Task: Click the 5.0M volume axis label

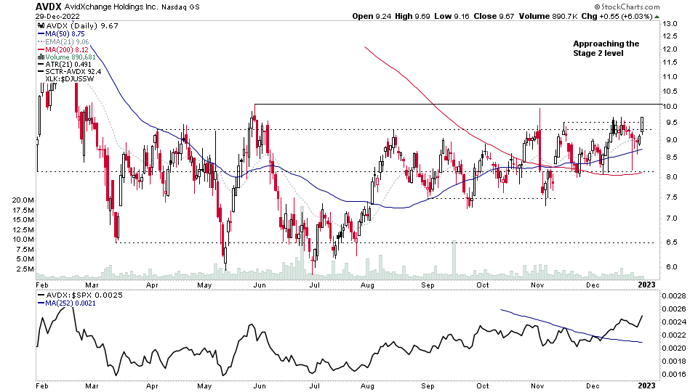Action: [x=25, y=259]
